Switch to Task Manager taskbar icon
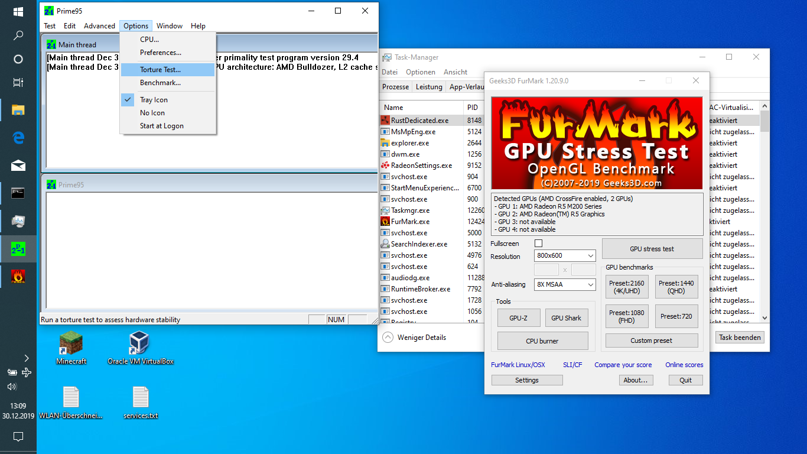Viewport: 807px width, 454px height. (18, 220)
